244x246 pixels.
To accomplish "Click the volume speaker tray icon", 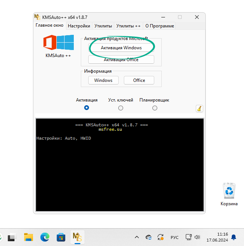I will coord(197,237).
